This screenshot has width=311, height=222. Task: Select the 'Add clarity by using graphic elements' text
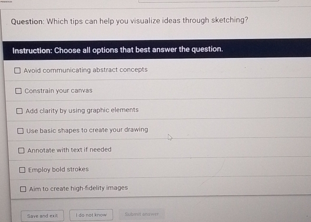pos(82,110)
